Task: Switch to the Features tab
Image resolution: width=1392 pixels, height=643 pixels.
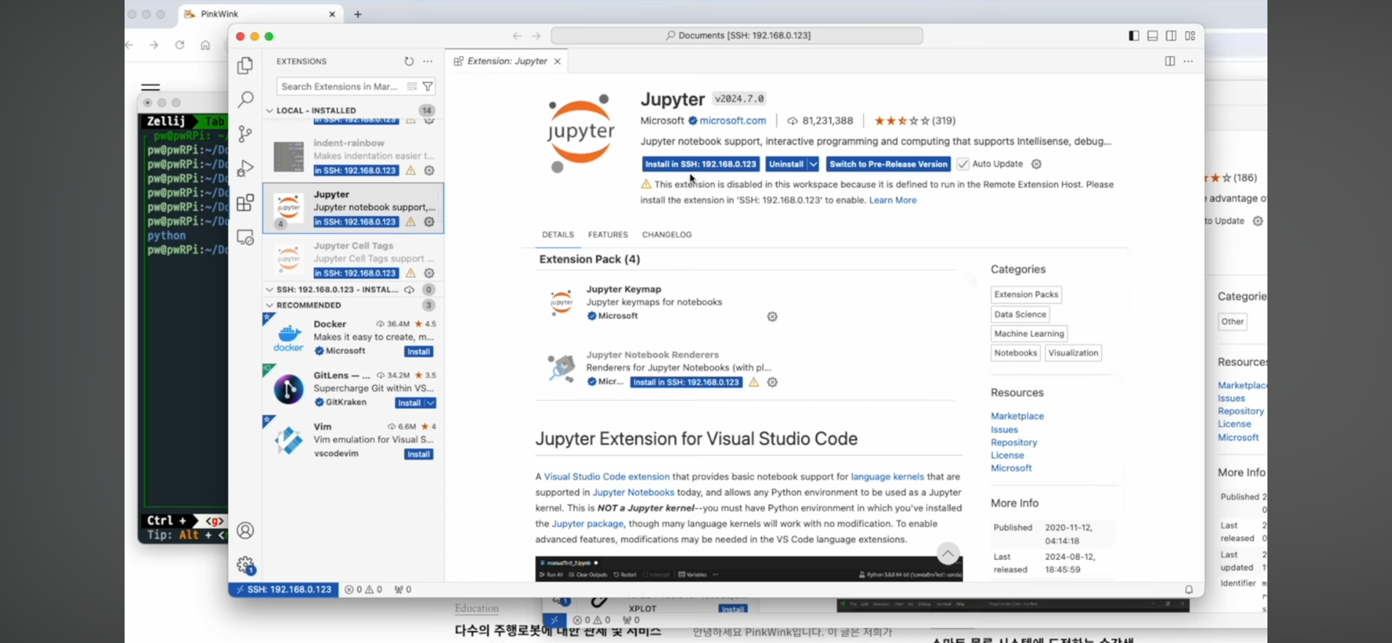Action: tap(607, 234)
